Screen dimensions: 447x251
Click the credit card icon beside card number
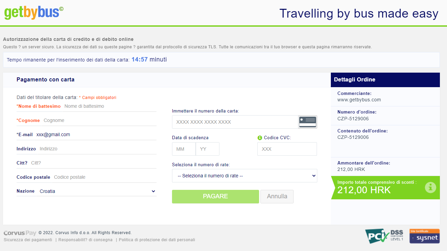tap(307, 122)
